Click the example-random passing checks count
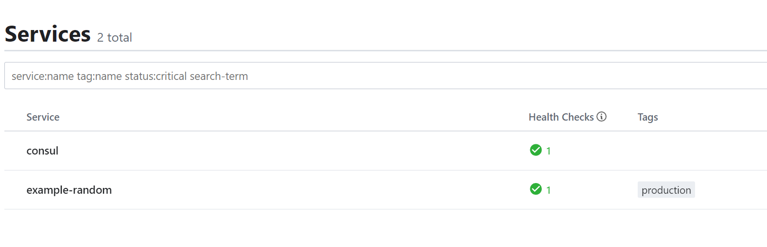Viewport: 767px width, 247px height. (548, 190)
